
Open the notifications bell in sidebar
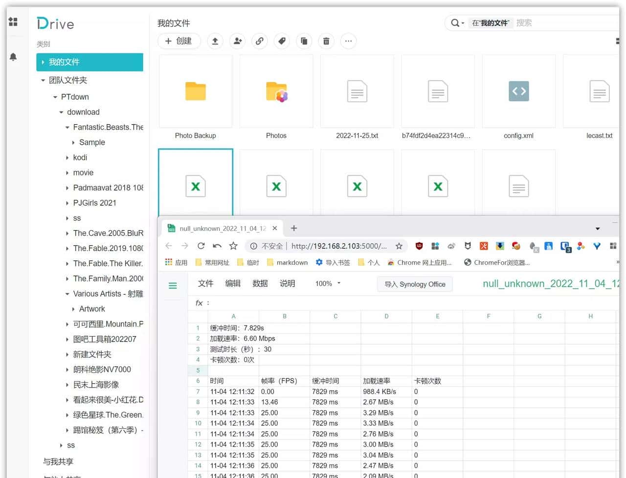[13, 57]
